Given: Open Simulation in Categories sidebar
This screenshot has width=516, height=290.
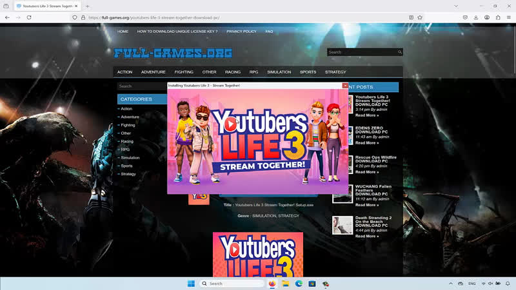Looking at the screenshot, I should tap(130, 158).
